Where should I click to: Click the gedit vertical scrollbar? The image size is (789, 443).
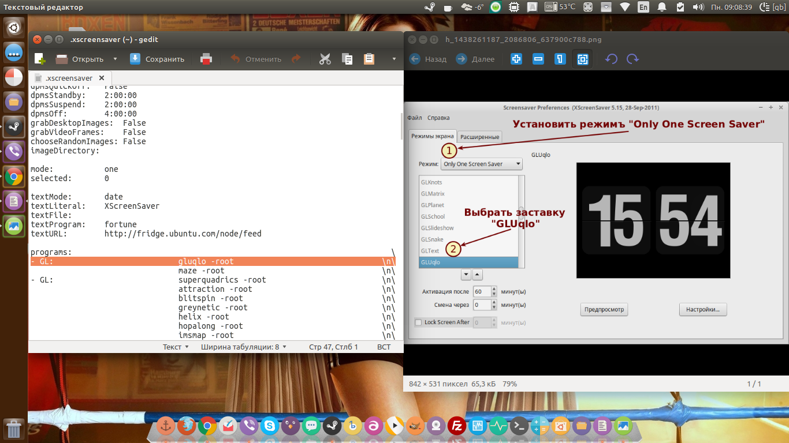click(x=401, y=127)
